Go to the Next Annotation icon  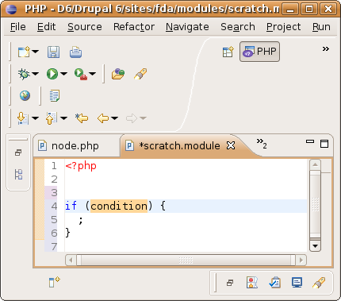click(x=23, y=118)
